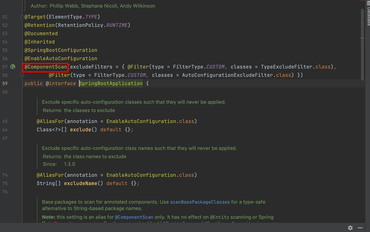Viewport: 370px width, 232px height.
Task: Click AutoConfigurationExcludeFilter on line 58
Action: (x=227, y=75)
